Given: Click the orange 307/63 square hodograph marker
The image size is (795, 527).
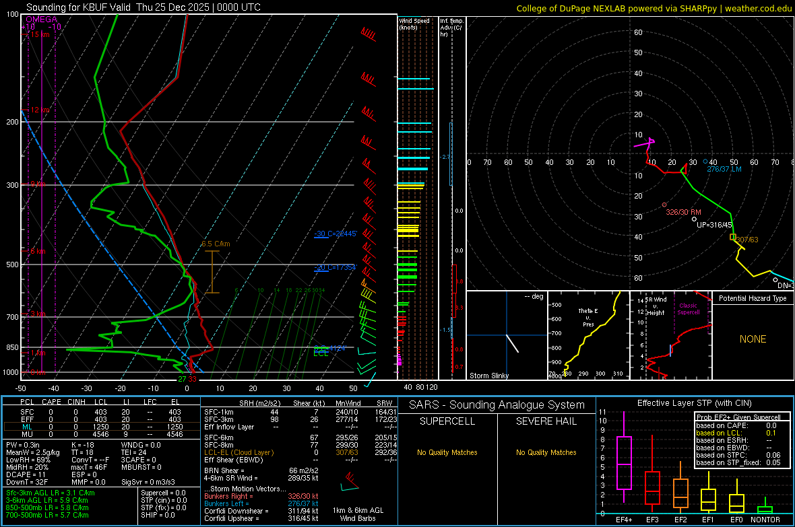Looking at the screenshot, I should 732,237.
